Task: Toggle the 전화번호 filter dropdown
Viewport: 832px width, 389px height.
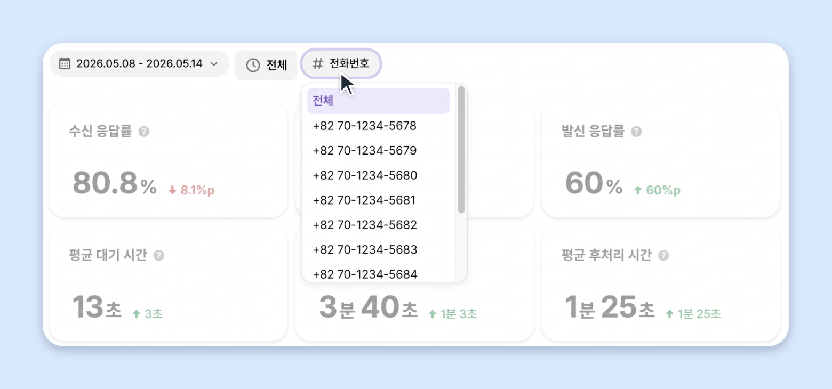Action: tap(341, 64)
